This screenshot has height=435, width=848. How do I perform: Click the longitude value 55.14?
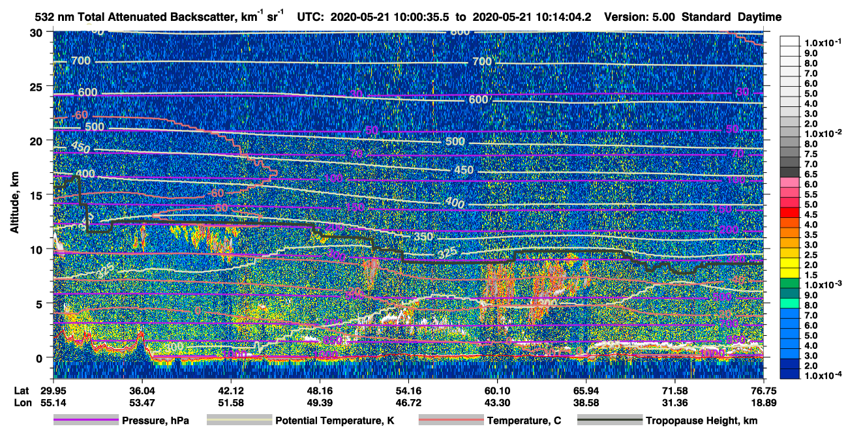[x=53, y=402]
